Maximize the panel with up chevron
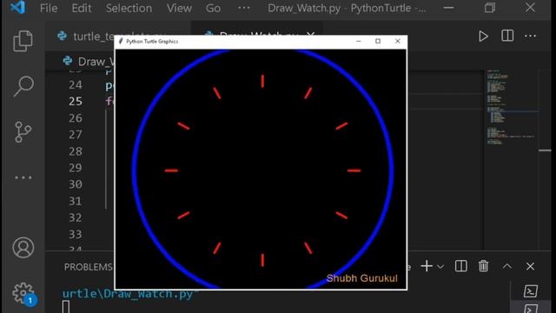This screenshot has width=556, height=313. tap(507, 266)
